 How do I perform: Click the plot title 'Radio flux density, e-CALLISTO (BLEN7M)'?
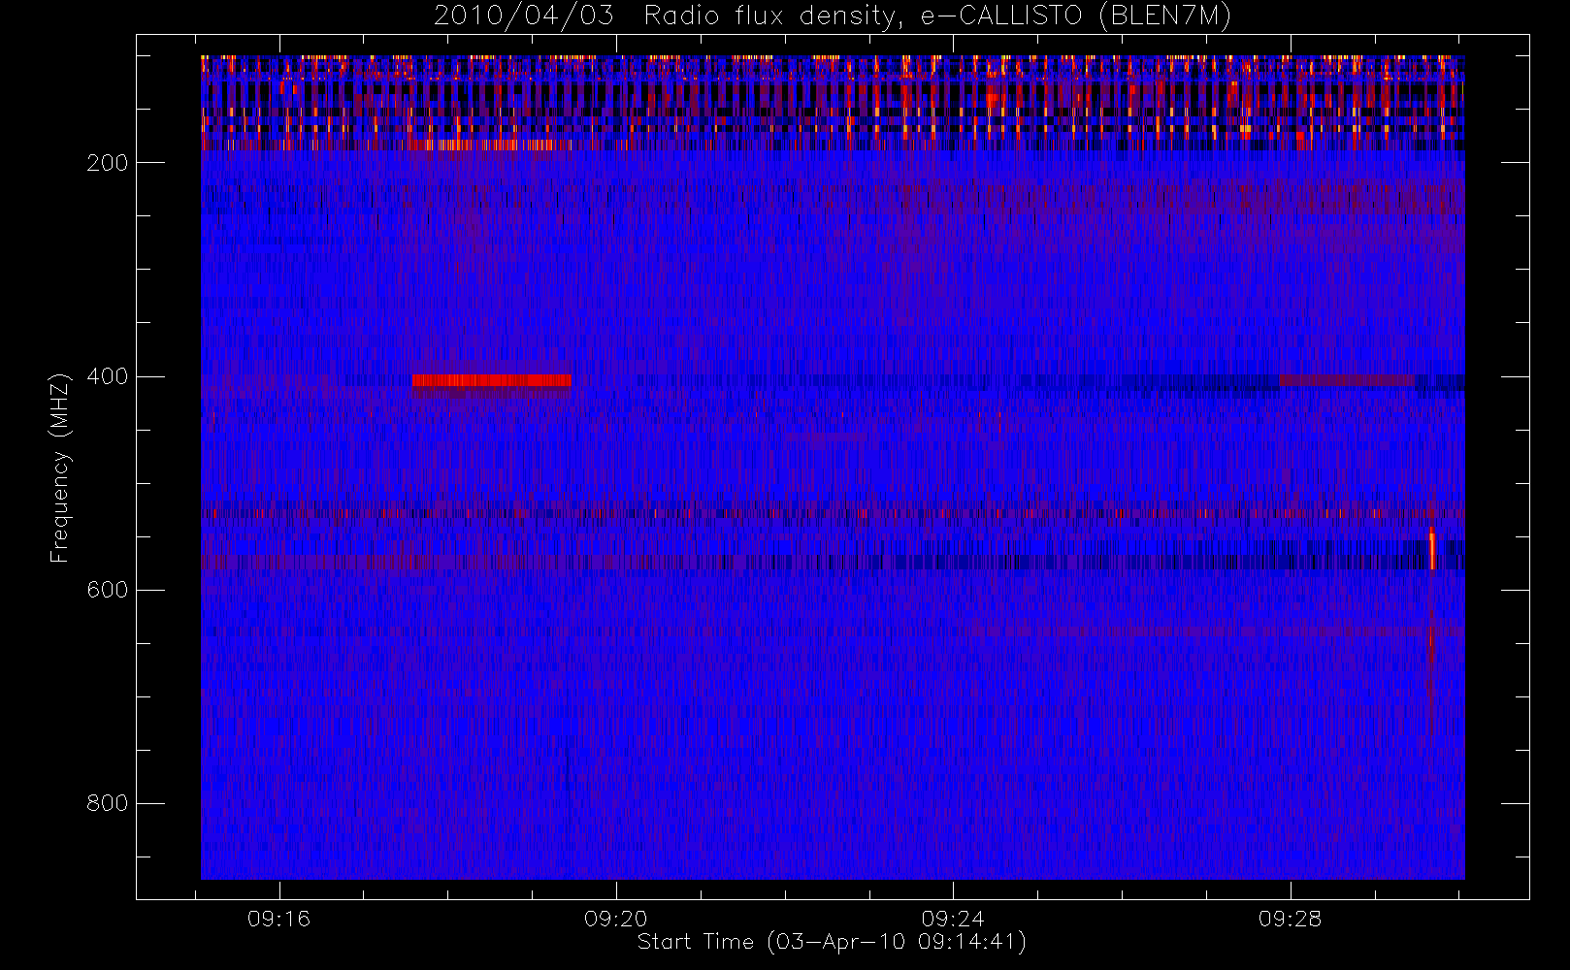pyautogui.click(x=937, y=16)
